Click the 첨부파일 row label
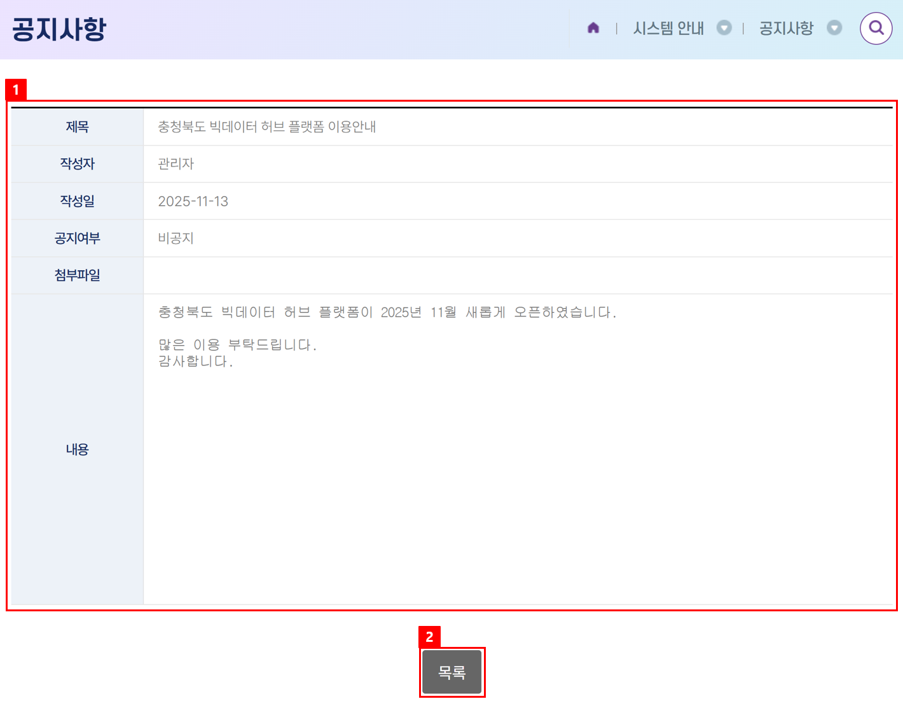Screen dimensions: 903x713 (x=77, y=275)
